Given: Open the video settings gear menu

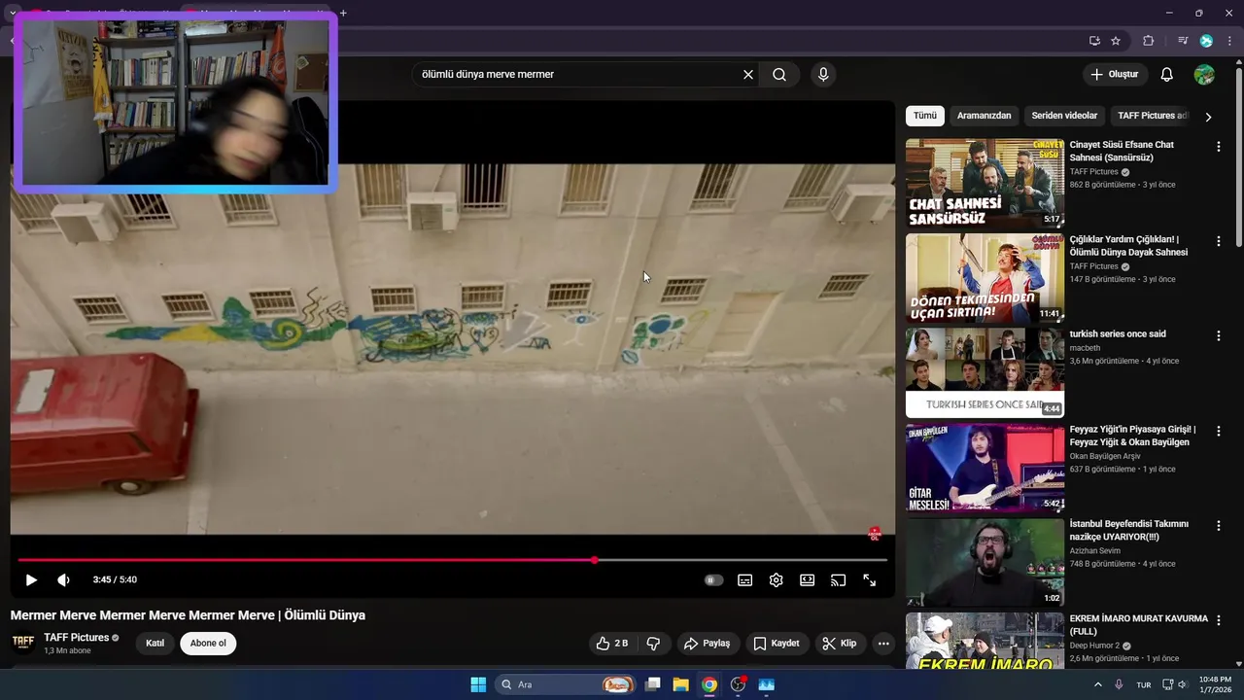Looking at the screenshot, I should pyautogui.click(x=776, y=580).
